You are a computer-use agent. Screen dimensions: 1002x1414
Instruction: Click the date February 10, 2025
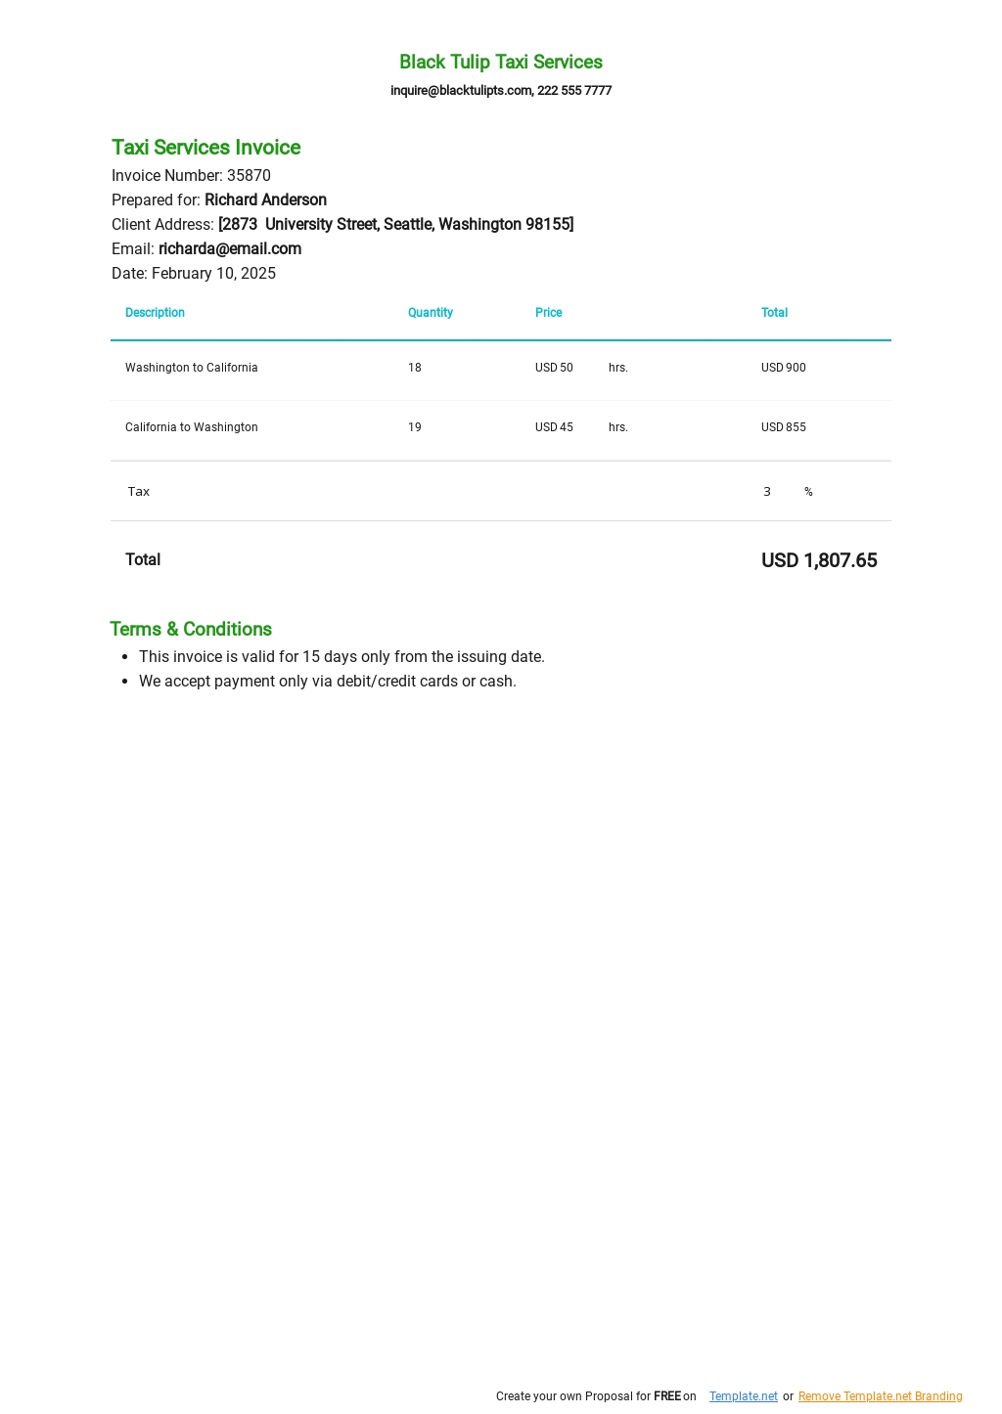[213, 274]
